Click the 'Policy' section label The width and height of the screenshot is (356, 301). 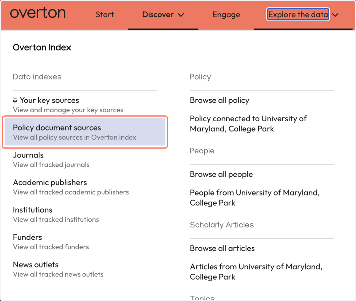pos(200,77)
